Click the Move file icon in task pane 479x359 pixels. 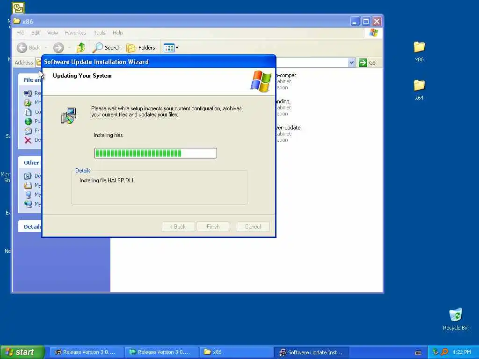tap(28, 102)
